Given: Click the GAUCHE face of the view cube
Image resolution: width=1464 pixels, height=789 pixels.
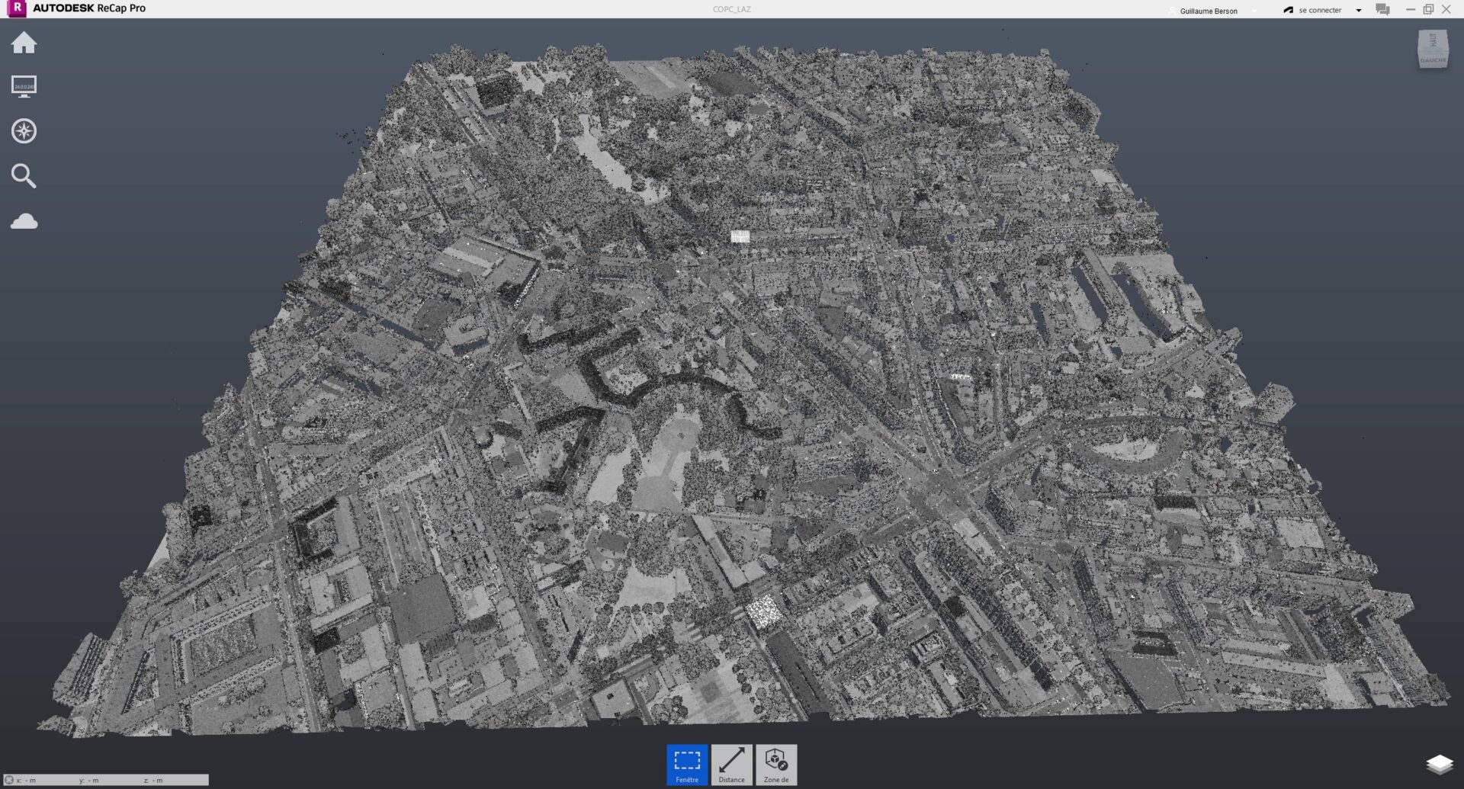Looking at the screenshot, I should (1433, 60).
